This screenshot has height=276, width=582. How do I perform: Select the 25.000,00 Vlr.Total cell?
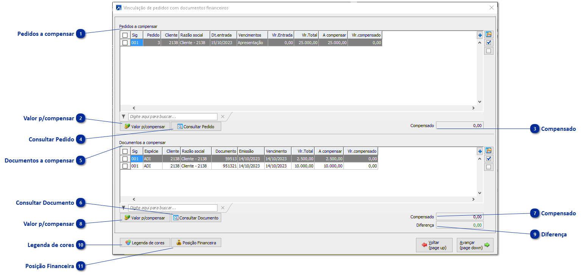pos(306,43)
